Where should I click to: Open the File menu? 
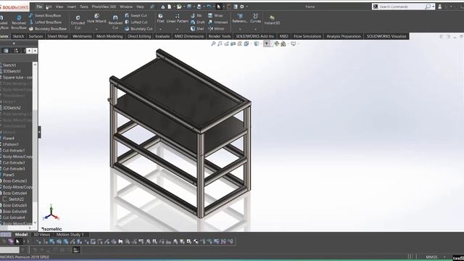(x=39, y=7)
